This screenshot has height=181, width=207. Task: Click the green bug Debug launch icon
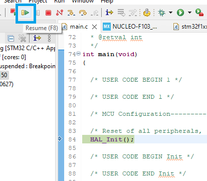click(161, 13)
